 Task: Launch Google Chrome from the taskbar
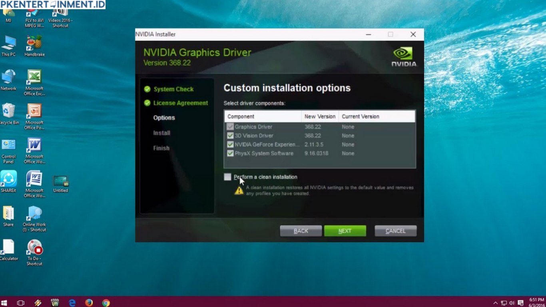(106, 303)
